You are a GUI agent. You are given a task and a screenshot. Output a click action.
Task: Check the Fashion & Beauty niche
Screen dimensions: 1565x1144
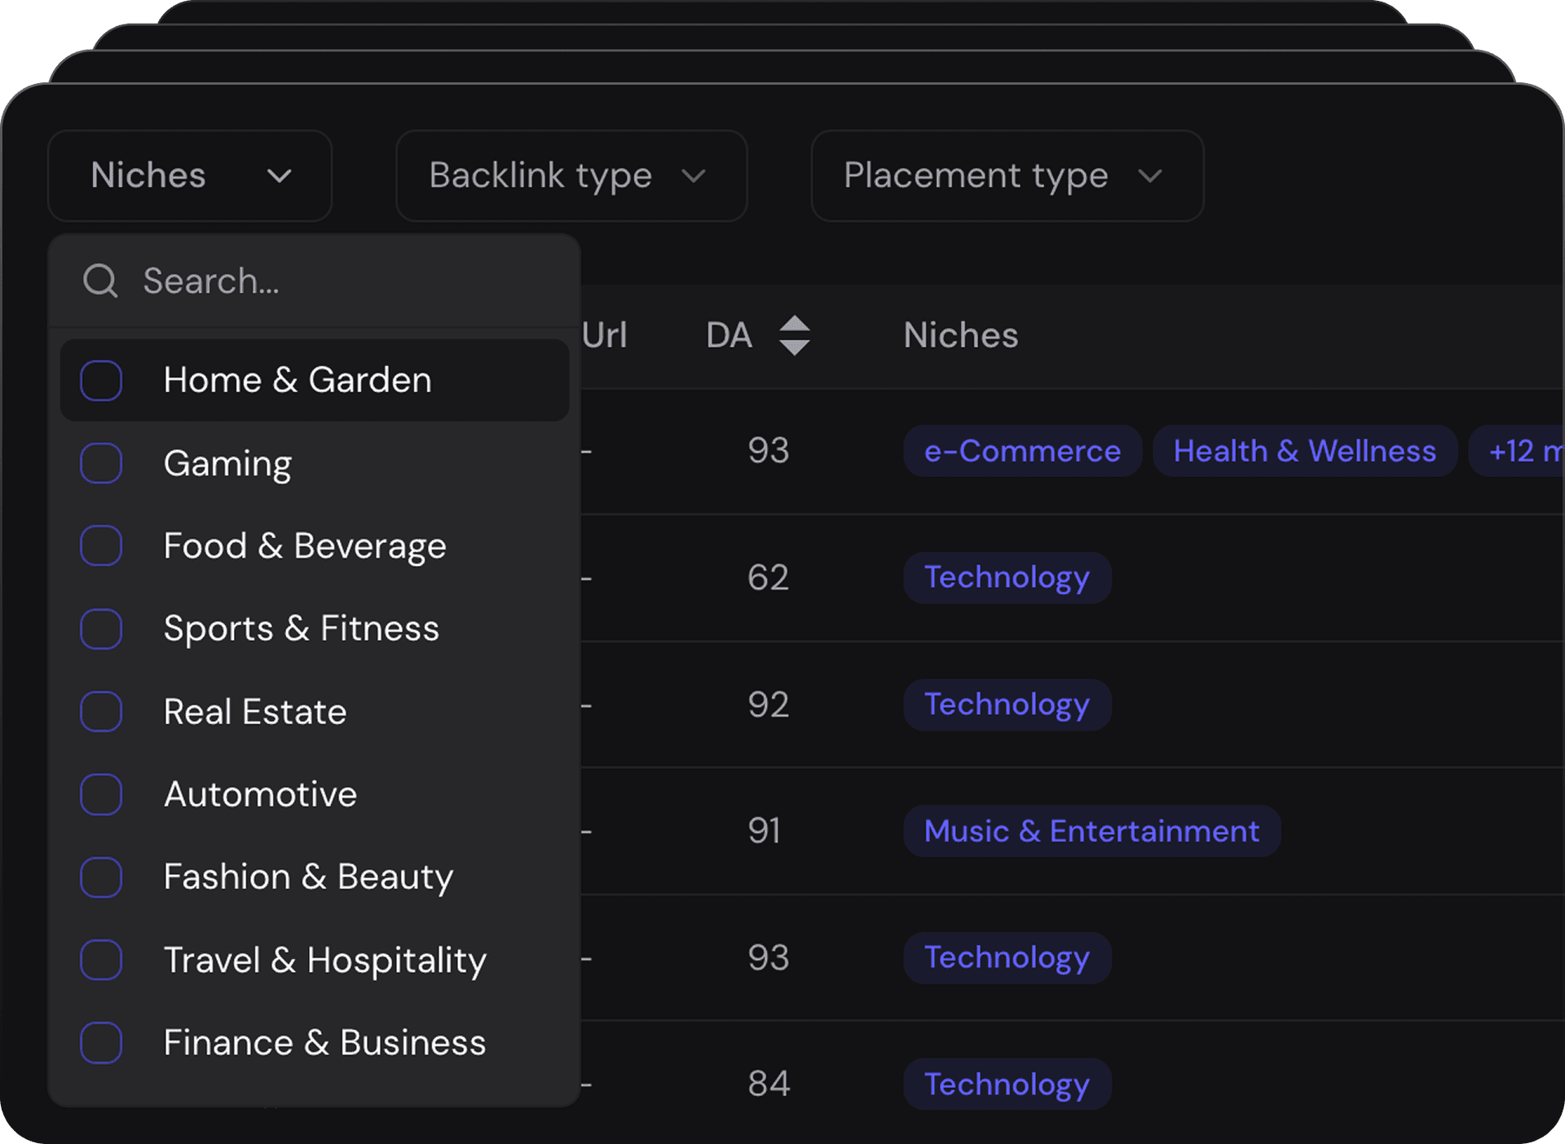coord(101,878)
